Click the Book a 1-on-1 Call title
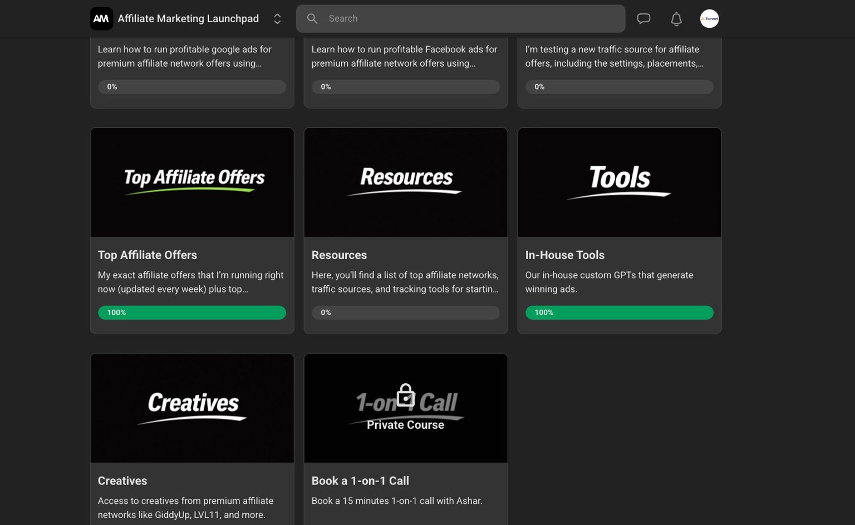Screen dimensions: 855x525 360,481
